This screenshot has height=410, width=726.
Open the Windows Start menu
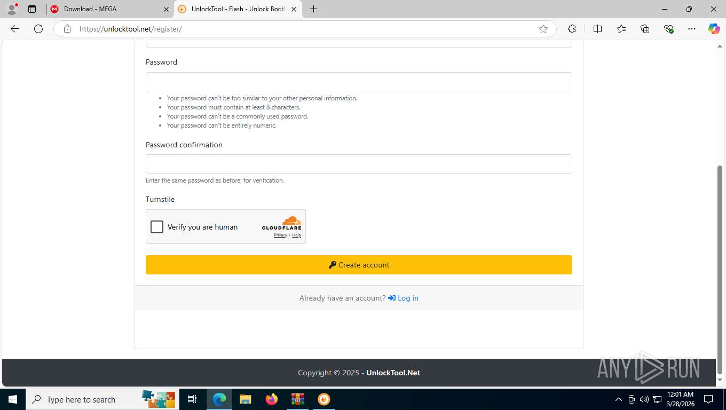(x=13, y=399)
